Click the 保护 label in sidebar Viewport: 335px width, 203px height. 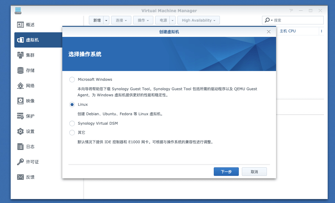click(30, 116)
